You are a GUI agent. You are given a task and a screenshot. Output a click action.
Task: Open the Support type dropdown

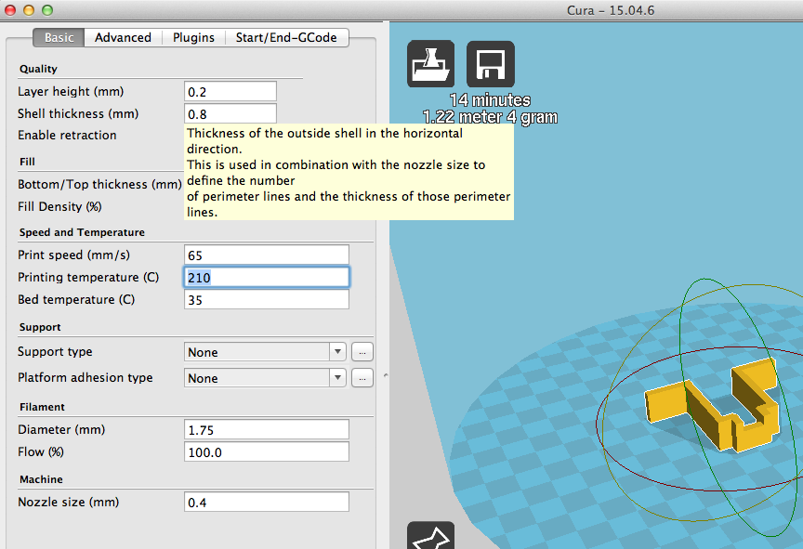tap(265, 352)
